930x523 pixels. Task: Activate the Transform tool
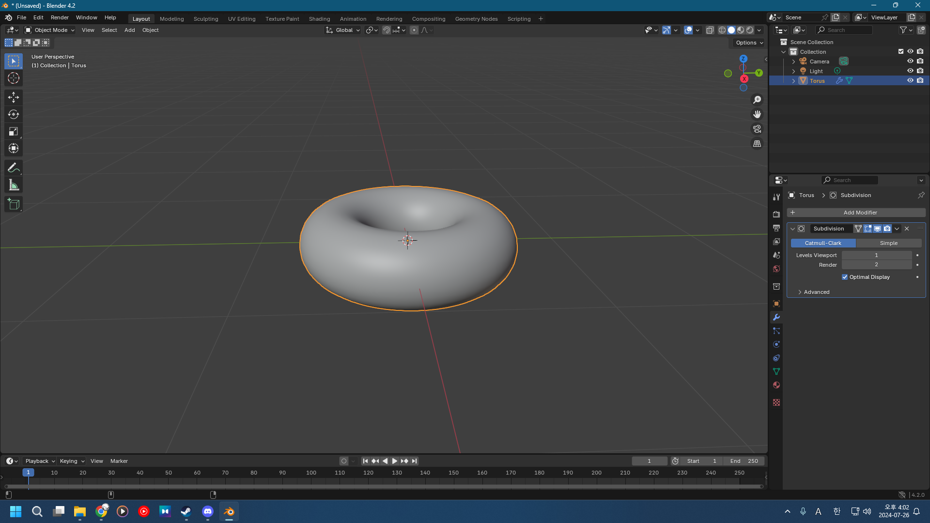14,148
